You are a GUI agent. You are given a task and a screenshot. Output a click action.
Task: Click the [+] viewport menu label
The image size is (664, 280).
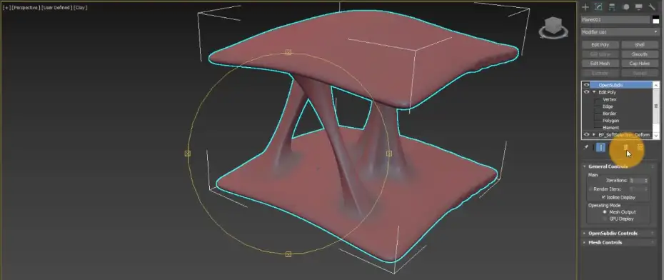[x=6, y=8]
